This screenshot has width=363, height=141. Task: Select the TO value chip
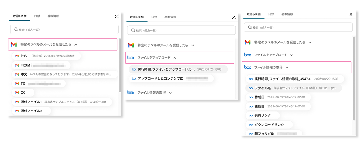pyautogui.click(x=39, y=84)
